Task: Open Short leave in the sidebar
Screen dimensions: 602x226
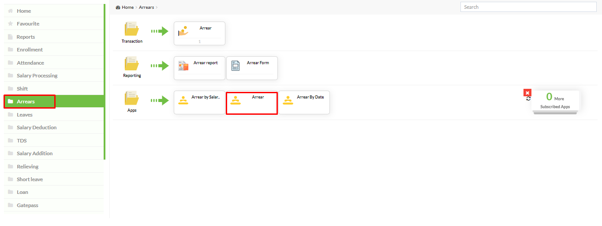Action: [x=54, y=179]
